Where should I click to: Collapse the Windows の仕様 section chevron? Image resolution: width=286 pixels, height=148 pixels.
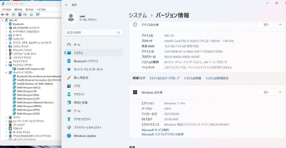point(280,92)
